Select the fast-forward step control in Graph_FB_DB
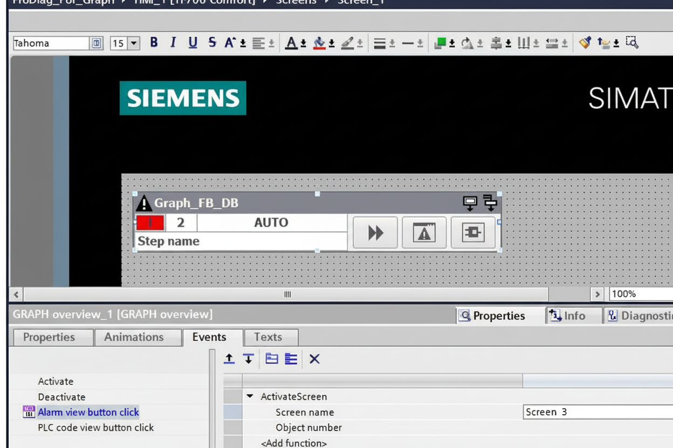 pos(374,233)
